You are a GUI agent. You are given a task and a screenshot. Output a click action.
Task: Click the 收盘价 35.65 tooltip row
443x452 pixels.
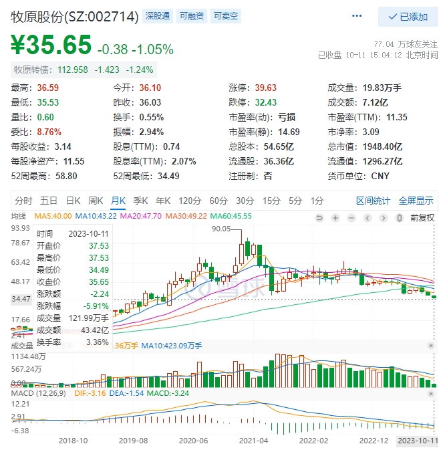coord(73,282)
